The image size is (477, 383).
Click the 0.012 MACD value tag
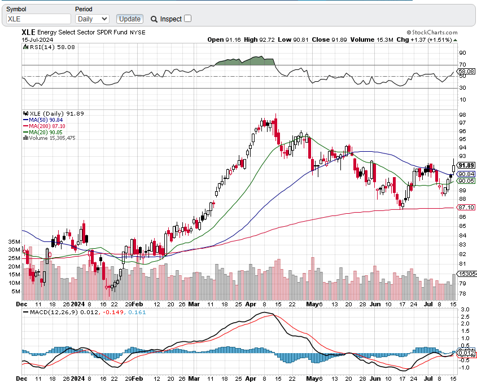(x=466, y=353)
